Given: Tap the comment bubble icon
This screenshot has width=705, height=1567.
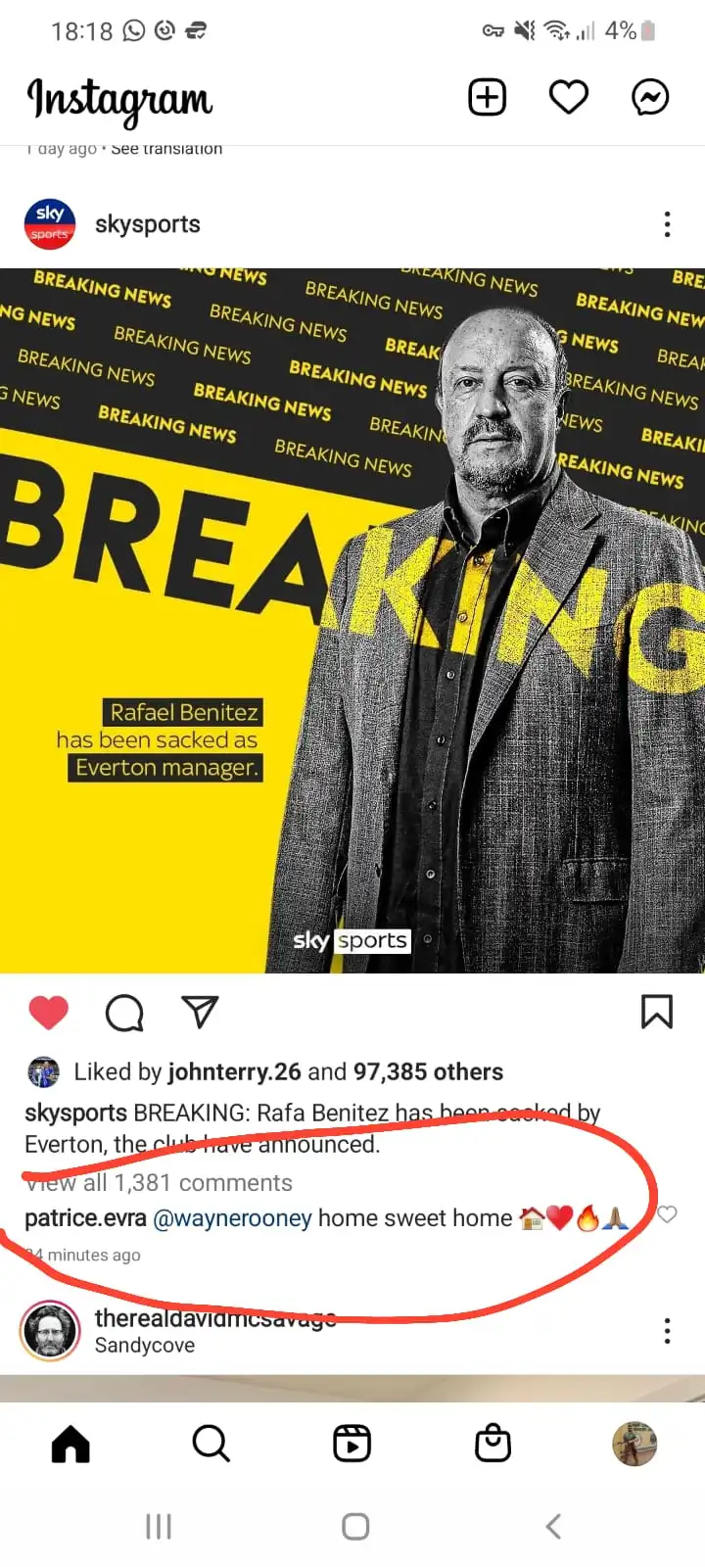Looking at the screenshot, I should click(124, 1013).
